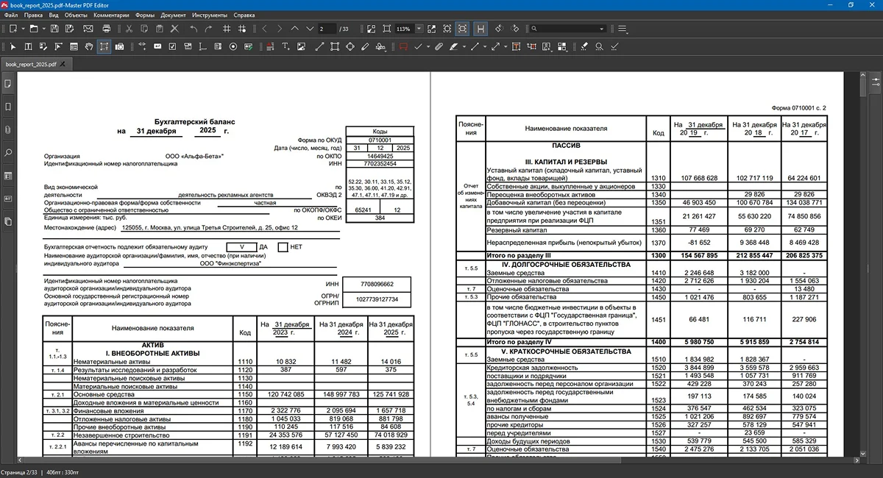
Task: Open the Search side panel
Action: pyautogui.click(x=8, y=153)
